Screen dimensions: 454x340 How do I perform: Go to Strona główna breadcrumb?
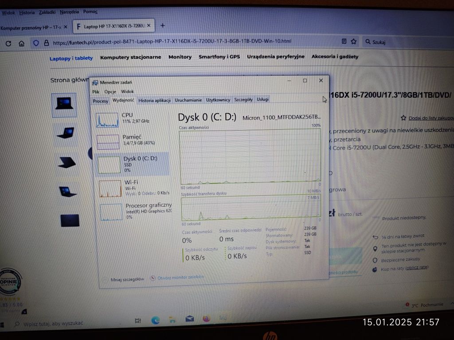[x=70, y=80]
